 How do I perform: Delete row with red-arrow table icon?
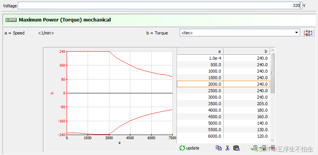point(272,148)
